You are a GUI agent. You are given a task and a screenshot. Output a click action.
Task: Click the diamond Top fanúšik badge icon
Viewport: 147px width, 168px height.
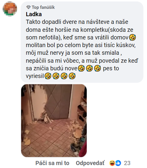coord(29,7)
